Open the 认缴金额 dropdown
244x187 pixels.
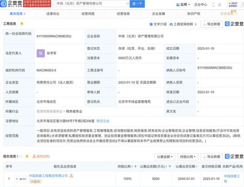pos(165,157)
